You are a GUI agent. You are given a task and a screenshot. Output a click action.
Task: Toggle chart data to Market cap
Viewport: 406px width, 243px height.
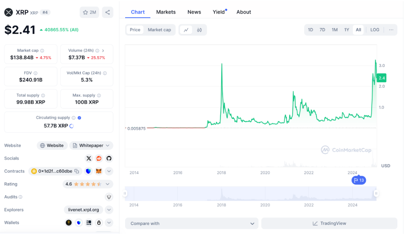(159, 30)
